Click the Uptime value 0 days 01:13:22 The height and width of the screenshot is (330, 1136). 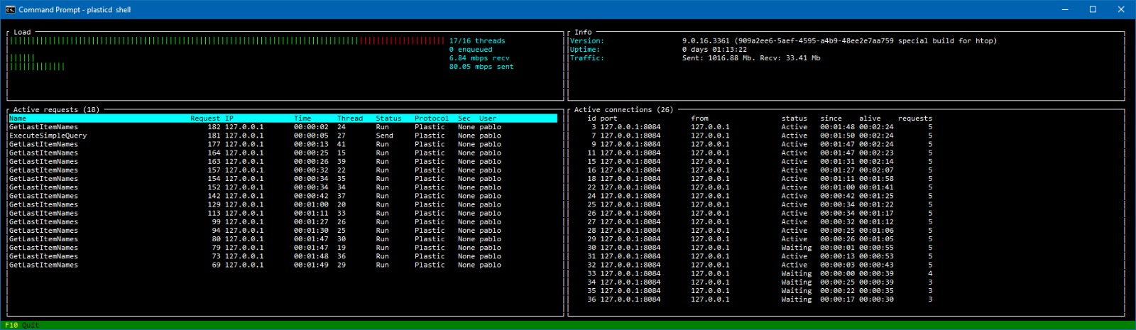(x=714, y=50)
